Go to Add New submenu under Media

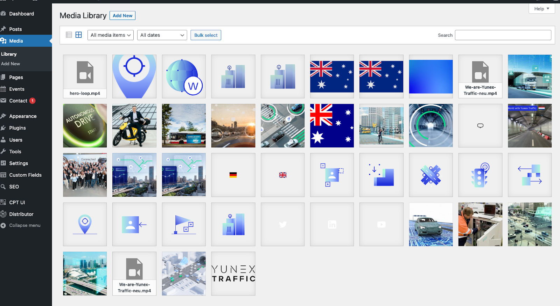coord(10,64)
